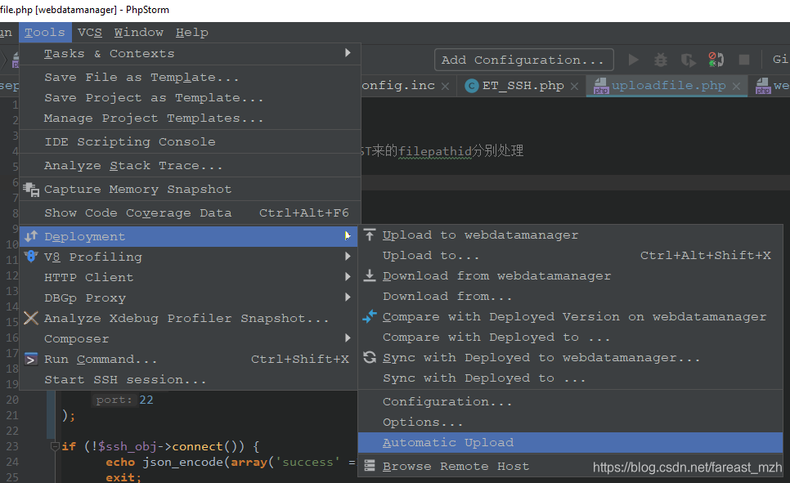Screen dimensions: 790x483
Task: Click the Run (play) icon in the toolbar
Action: [x=634, y=59]
